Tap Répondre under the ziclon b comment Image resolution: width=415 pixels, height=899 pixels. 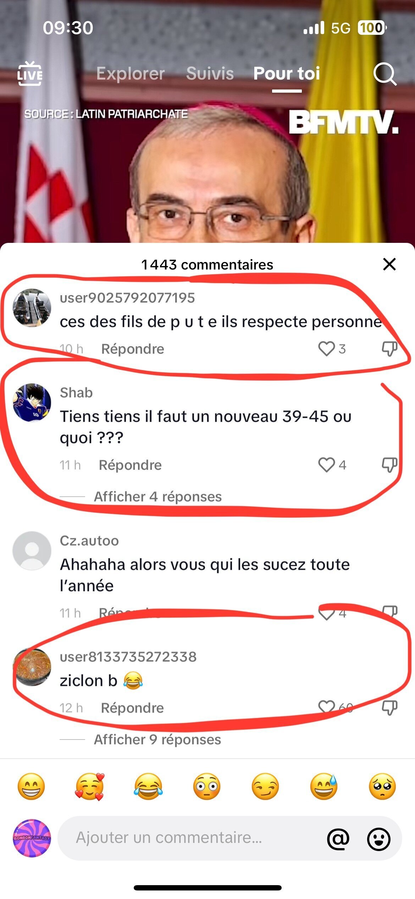(132, 708)
